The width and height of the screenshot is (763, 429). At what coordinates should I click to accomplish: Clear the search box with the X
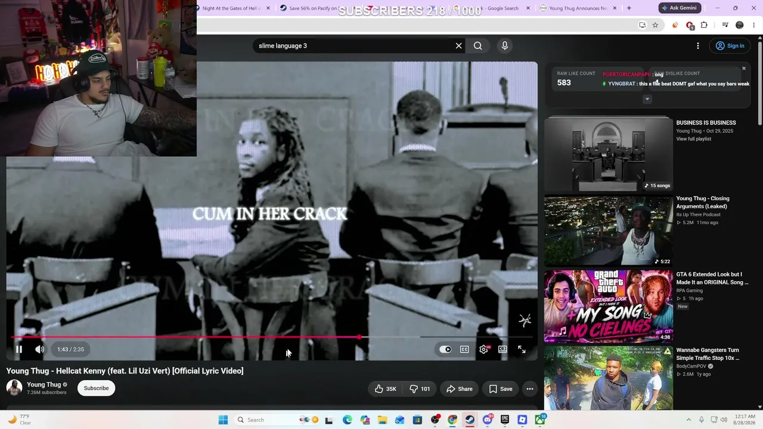pos(458,46)
